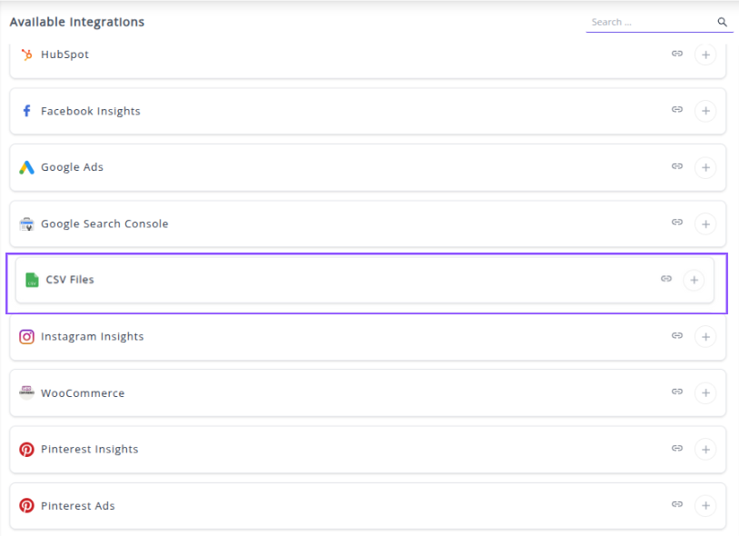Click the Google Ads chain link icon
Viewport: 739px width, 536px height.
(x=676, y=166)
